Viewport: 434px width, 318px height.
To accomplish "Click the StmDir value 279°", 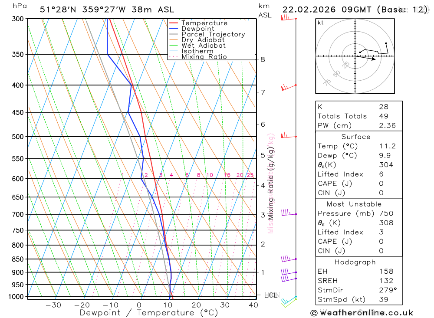I will point(388,290).
